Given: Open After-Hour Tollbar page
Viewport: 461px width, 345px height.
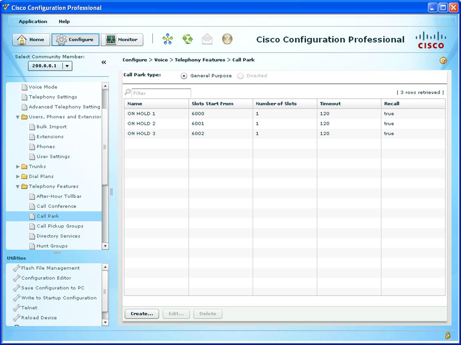Looking at the screenshot, I should click(x=59, y=196).
